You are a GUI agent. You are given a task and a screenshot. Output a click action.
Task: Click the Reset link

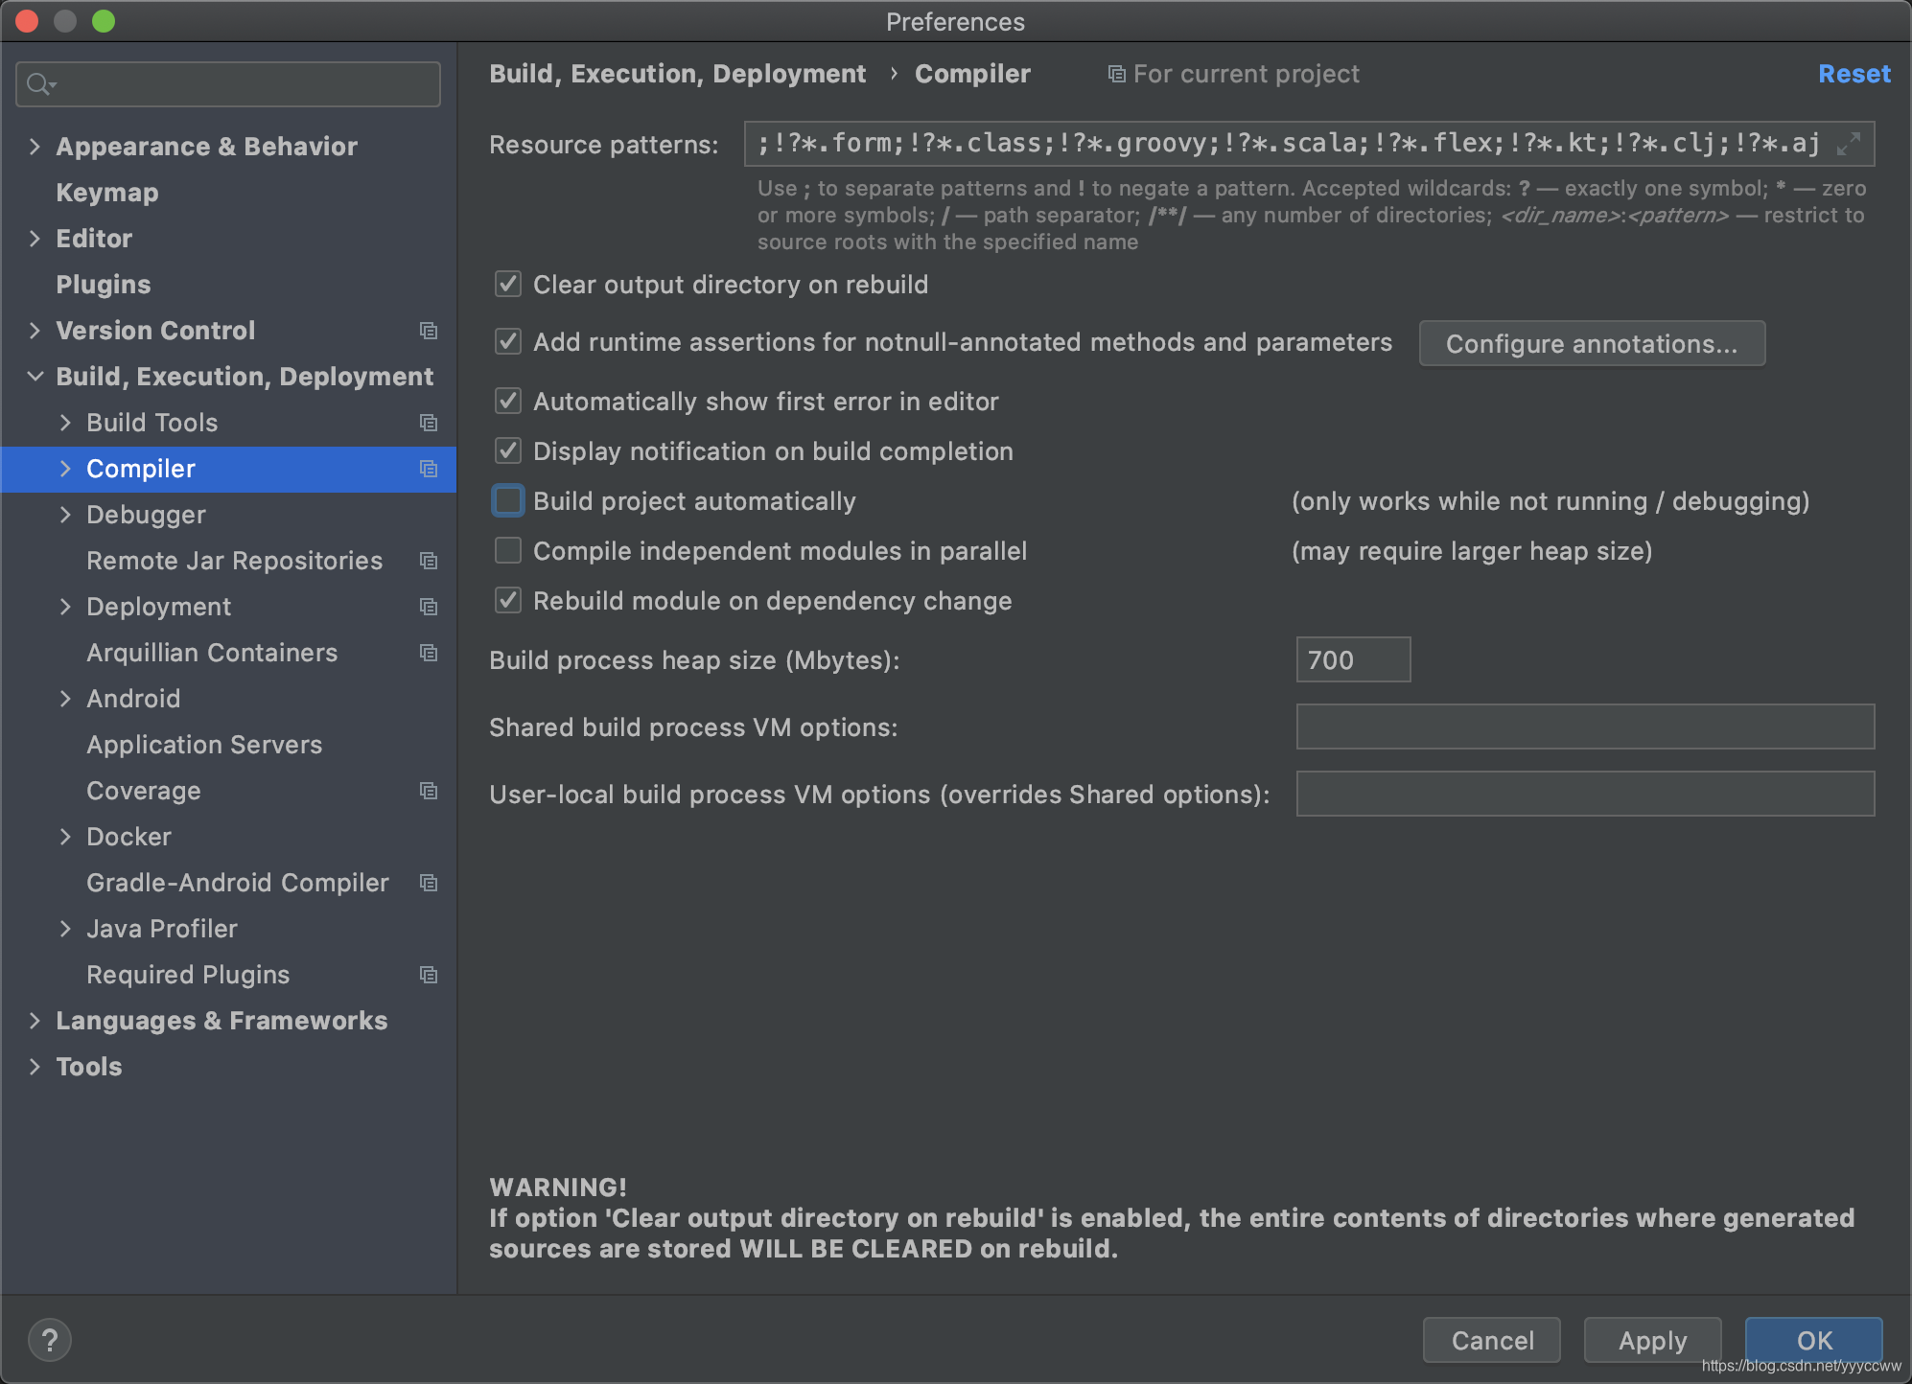tap(1854, 74)
